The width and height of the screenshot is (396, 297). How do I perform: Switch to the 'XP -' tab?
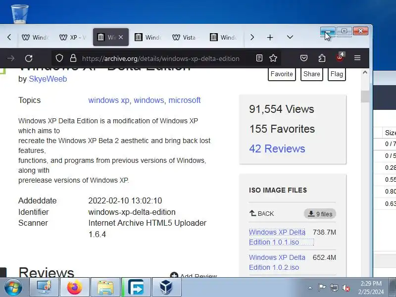[73, 38]
